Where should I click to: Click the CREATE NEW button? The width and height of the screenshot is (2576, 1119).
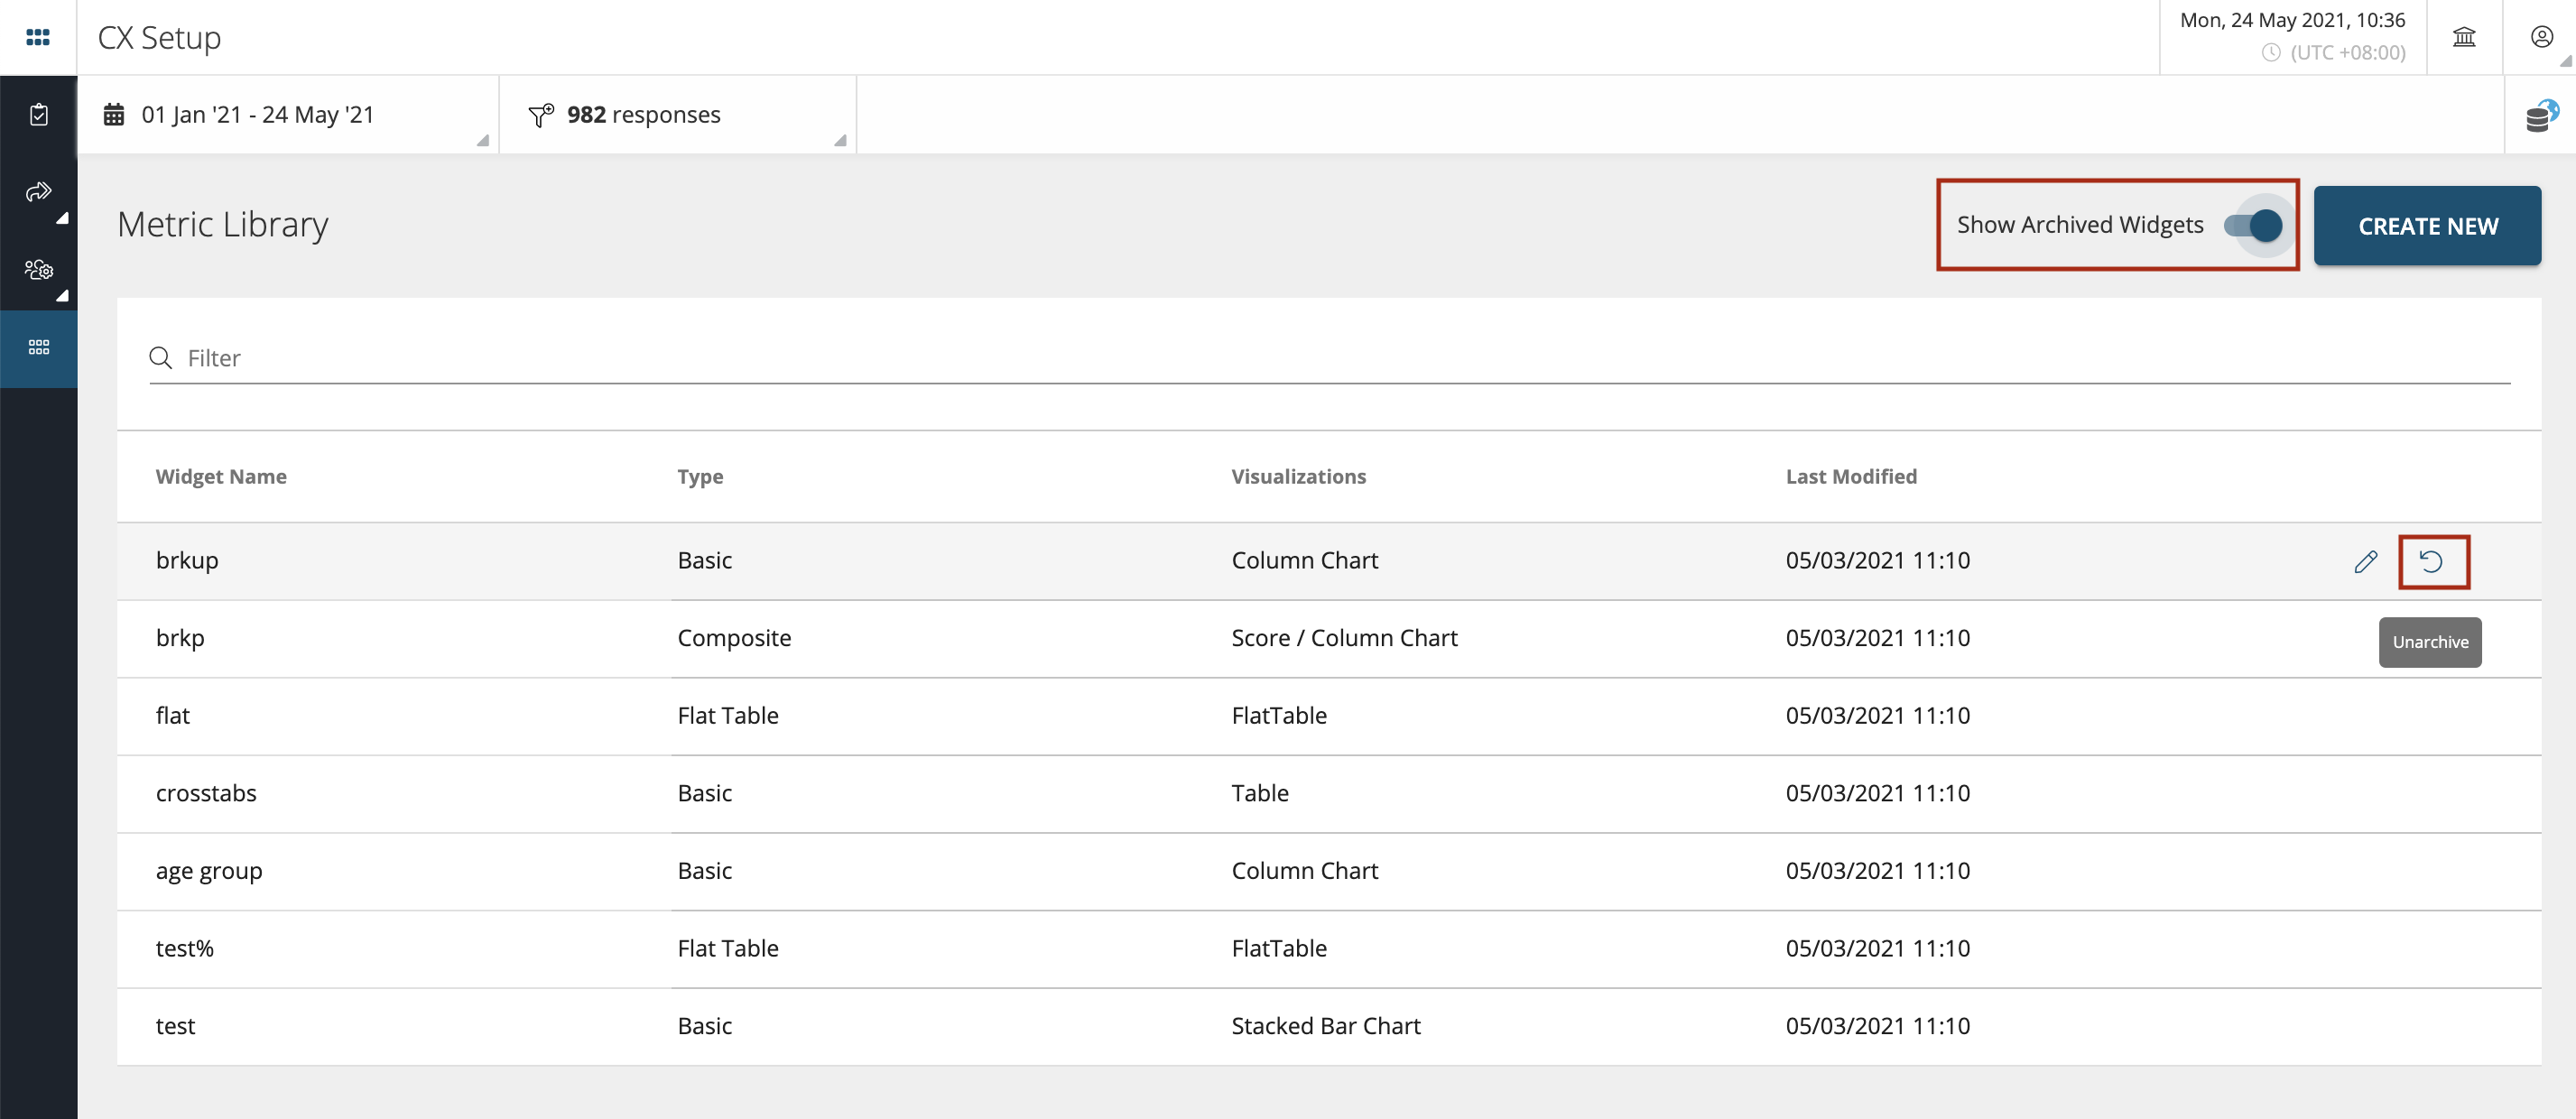pyautogui.click(x=2427, y=226)
